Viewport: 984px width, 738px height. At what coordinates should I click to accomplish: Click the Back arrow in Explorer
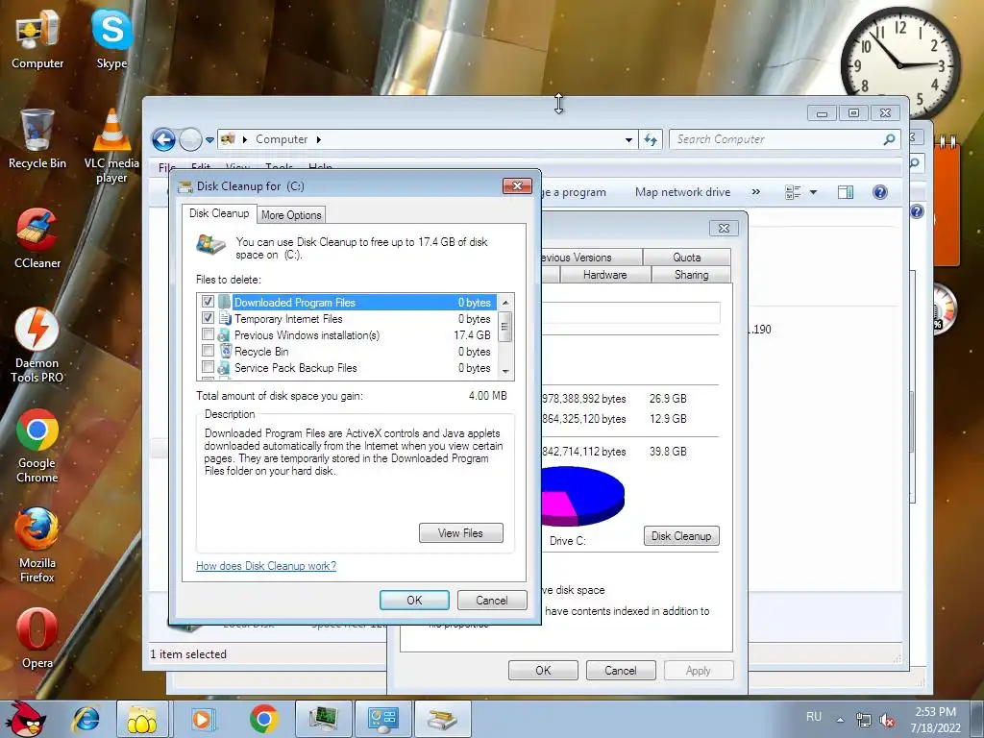163,139
